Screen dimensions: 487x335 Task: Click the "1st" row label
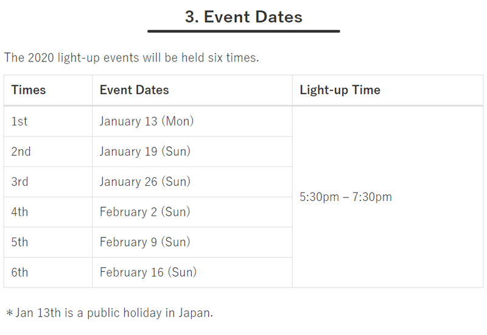coord(19,121)
